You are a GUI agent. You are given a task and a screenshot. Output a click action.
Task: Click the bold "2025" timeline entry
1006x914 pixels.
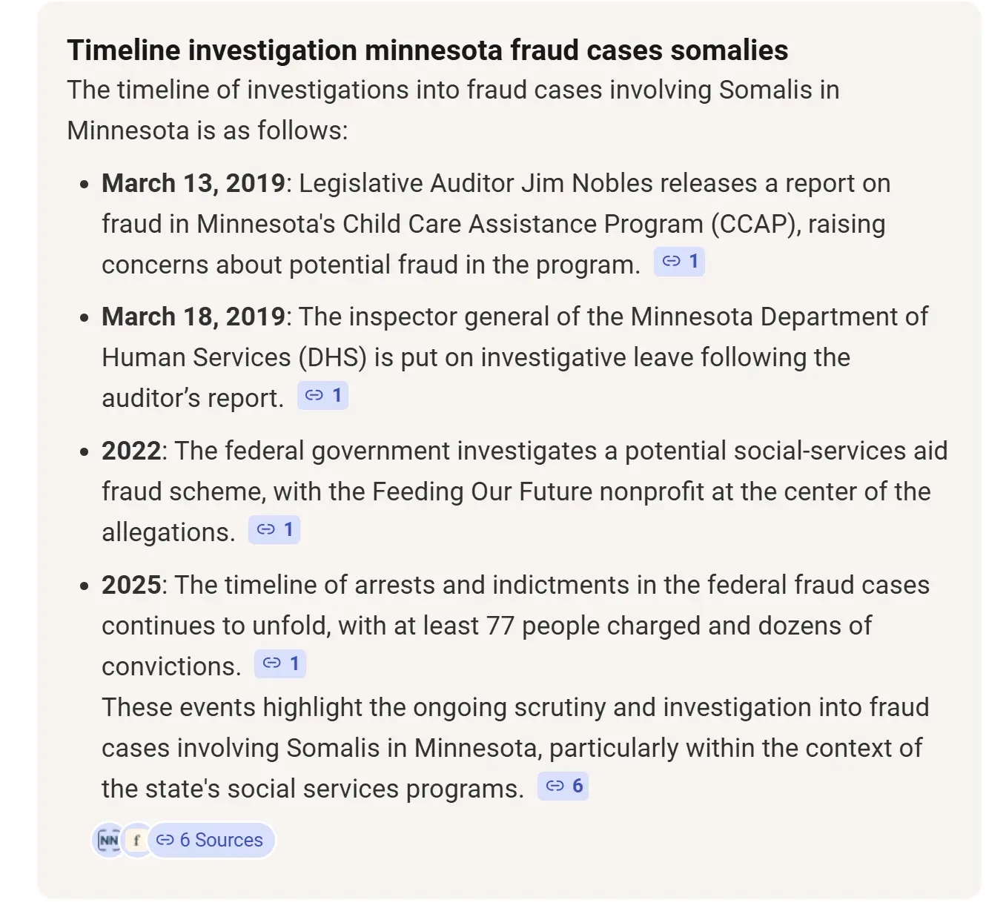pos(131,585)
